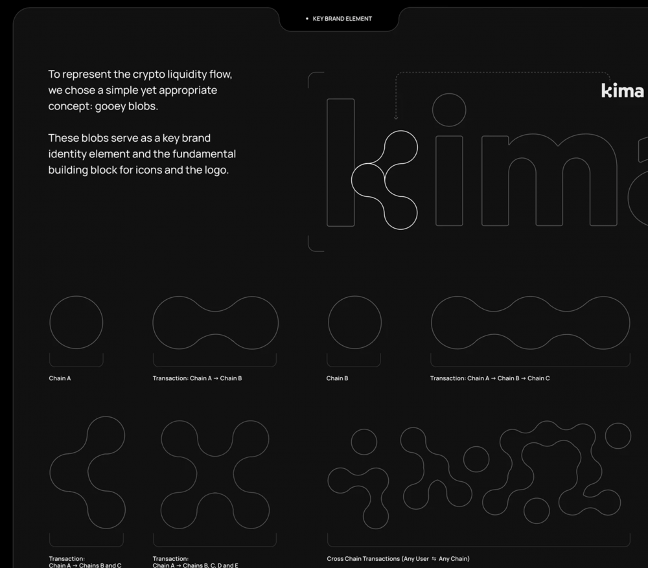The width and height of the screenshot is (648, 568).
Task: Select the three-blob shape in the outlined logo
Action: pyautogui.click(x=385, y=179)
